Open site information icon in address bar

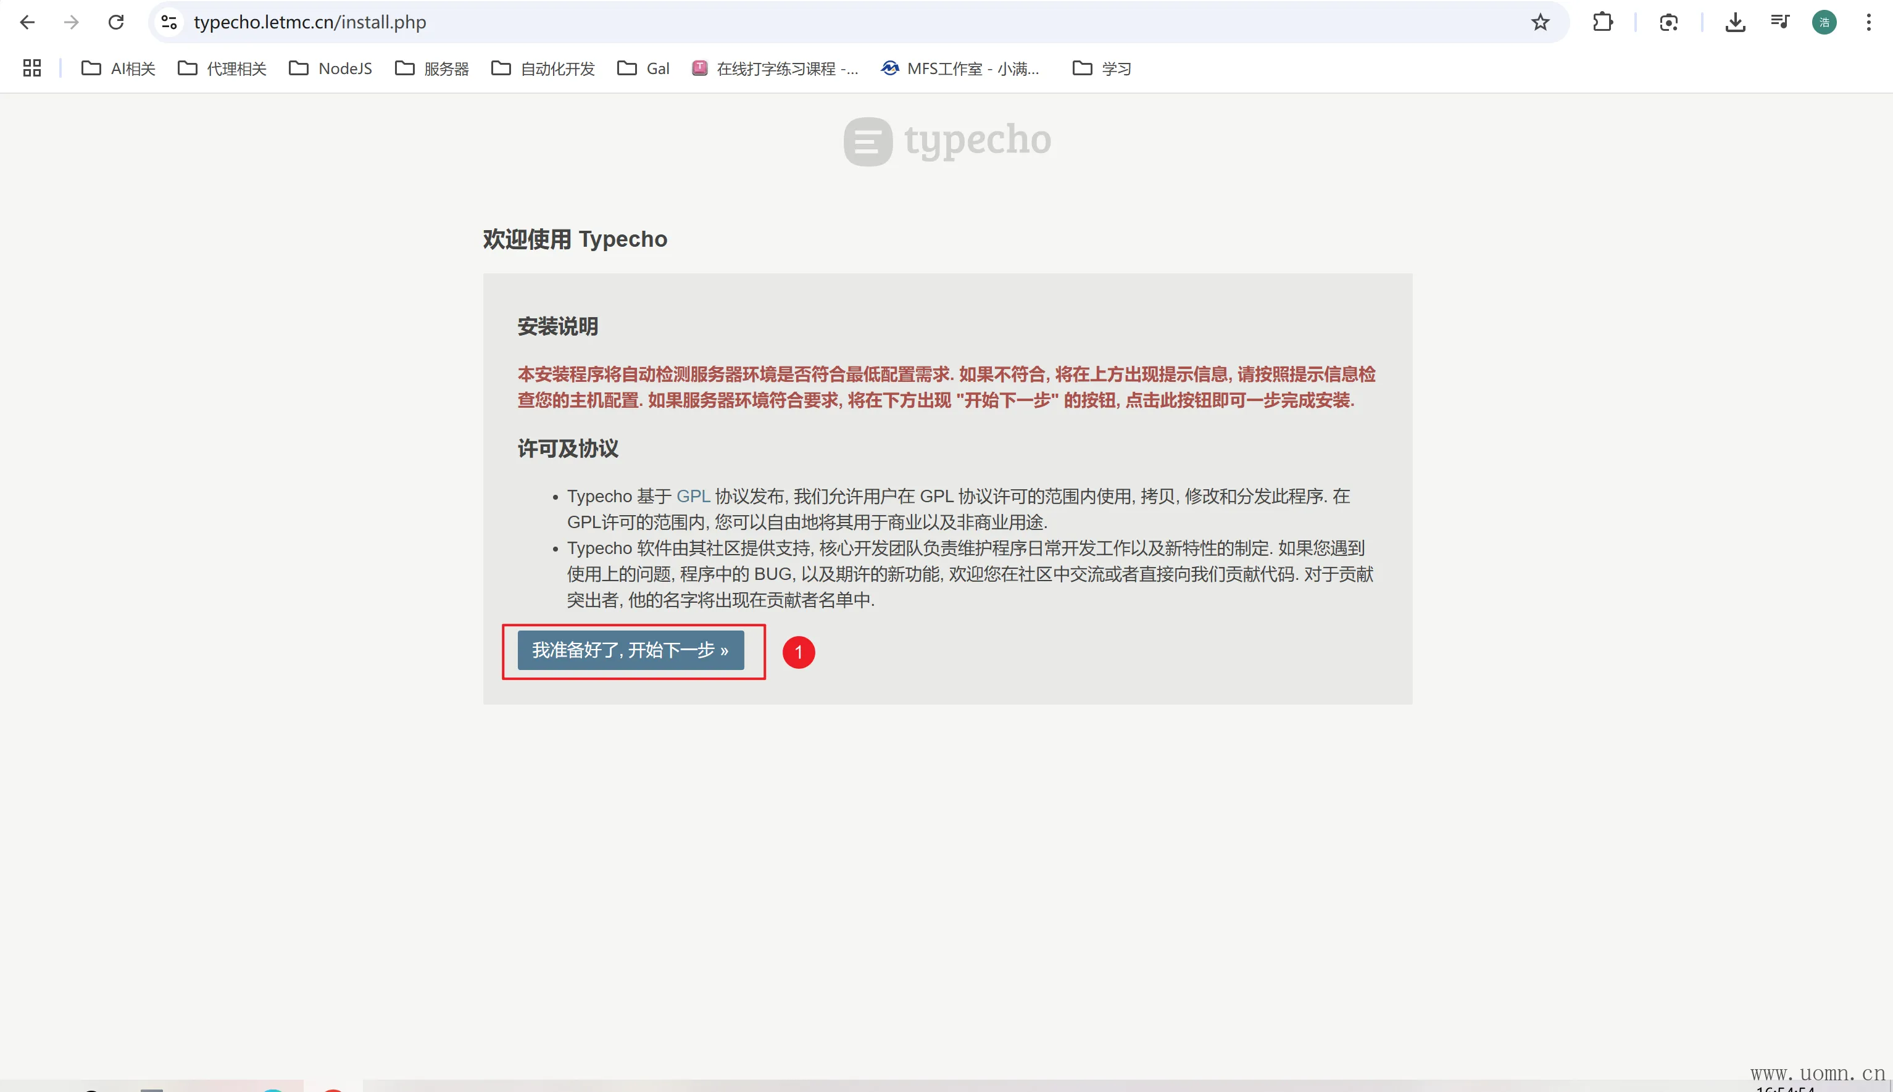click(x=170, y=22)
